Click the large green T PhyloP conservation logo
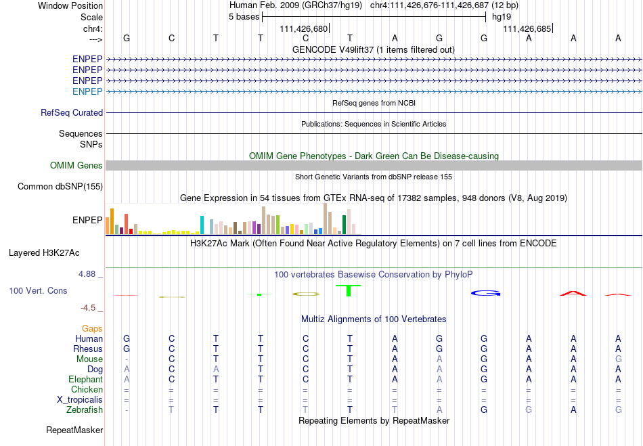 [349, 290]
